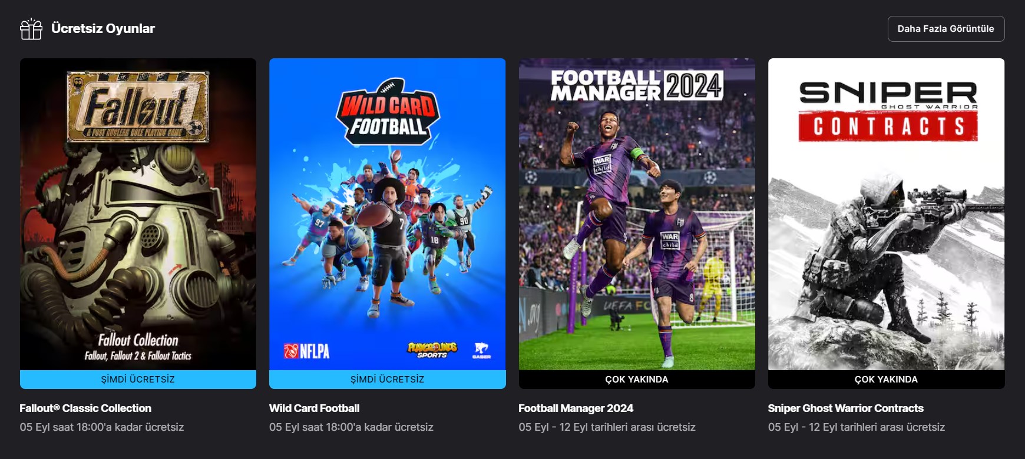Image resolution: width=1025 pixels, height=459 pixels.
Task: Click the Saber logo on Wild Card Football cover
Action: click(481, 350)
